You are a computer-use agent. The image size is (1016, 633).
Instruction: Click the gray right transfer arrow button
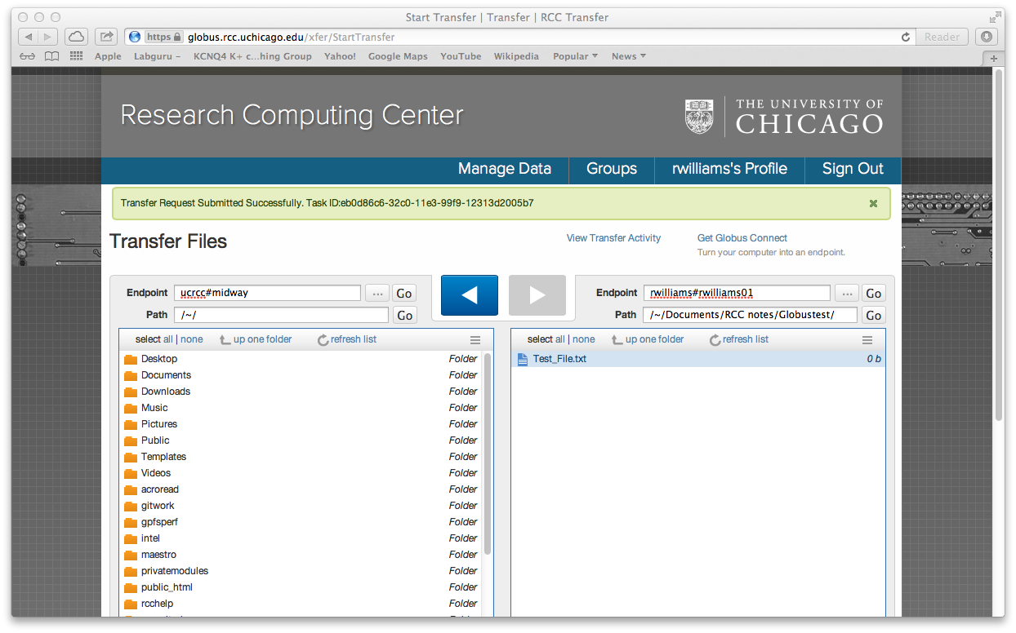pyautogui.click(x=537, y=295)
